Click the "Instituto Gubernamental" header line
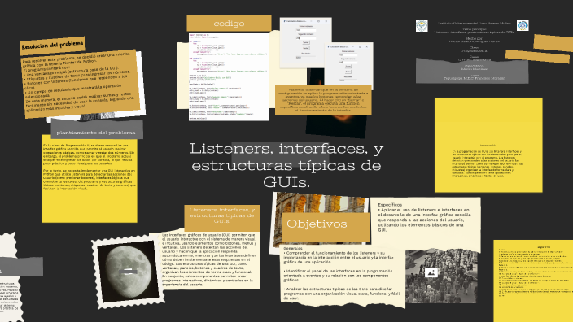The width and height of the screenshot is (573, 322). (475, 23)
